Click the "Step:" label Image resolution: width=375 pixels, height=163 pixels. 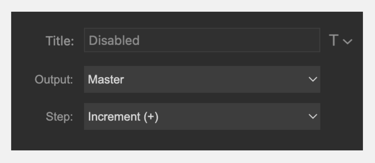[60, 117]
